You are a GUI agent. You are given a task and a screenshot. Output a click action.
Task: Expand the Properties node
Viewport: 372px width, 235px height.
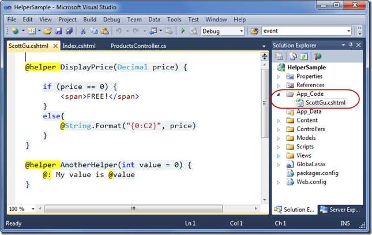279,77
